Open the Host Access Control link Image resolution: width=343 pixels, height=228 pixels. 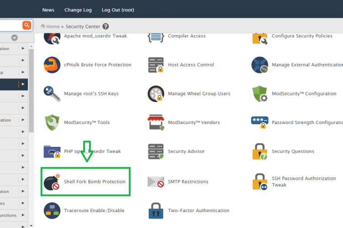191,65
